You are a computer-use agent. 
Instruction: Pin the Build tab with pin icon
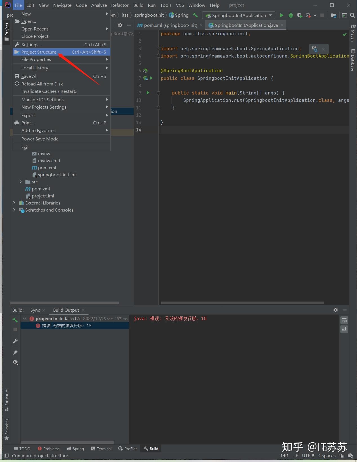click(x=15, y=352)
